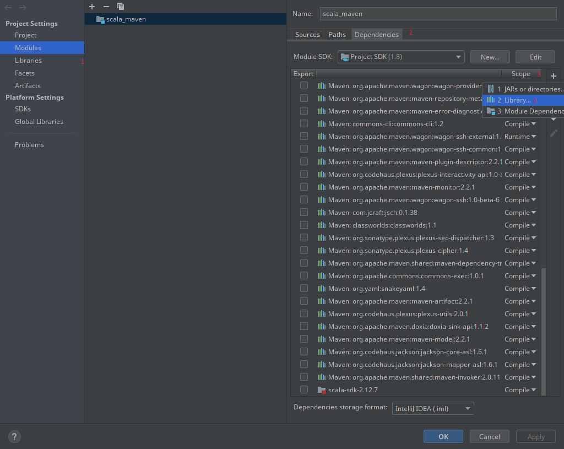The height and width of the screenshot is (449, 564).
Task: Change the Runtime scope dropdown for wagon-ssh-external
Action: click(520, 136)
